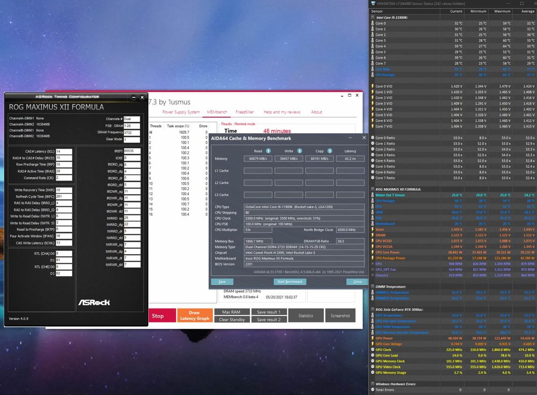Viewport: 537px width, 395px height.
Task: Click the Screenshot button in MEMbench
Action: (x=340, y=315)
